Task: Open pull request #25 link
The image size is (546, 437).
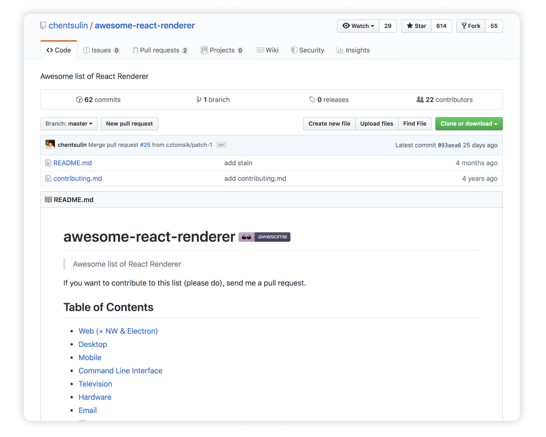Action: pos(145,145)
